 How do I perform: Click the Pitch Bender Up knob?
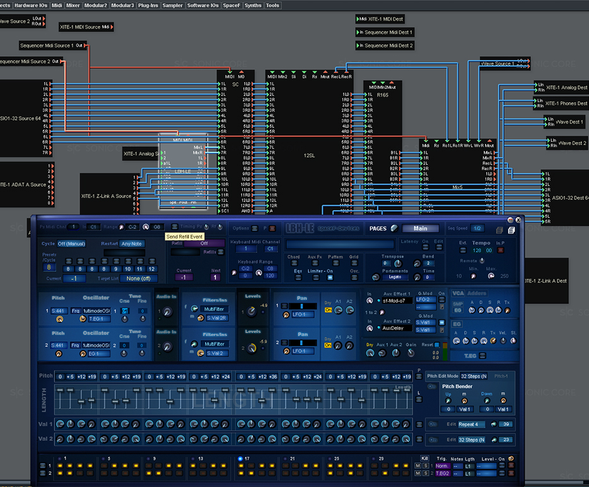(448, 401)
